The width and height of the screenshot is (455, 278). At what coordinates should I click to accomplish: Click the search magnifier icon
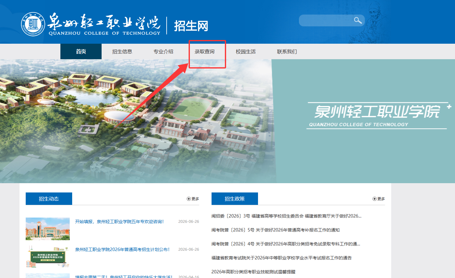point(358,20)
